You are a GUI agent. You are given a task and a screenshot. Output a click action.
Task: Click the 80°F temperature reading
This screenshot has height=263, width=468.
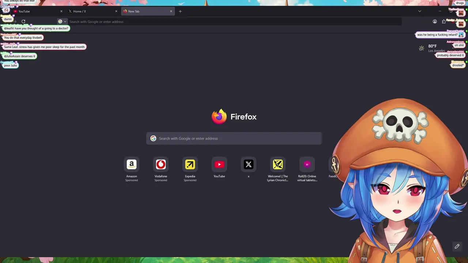pos(433,46)
